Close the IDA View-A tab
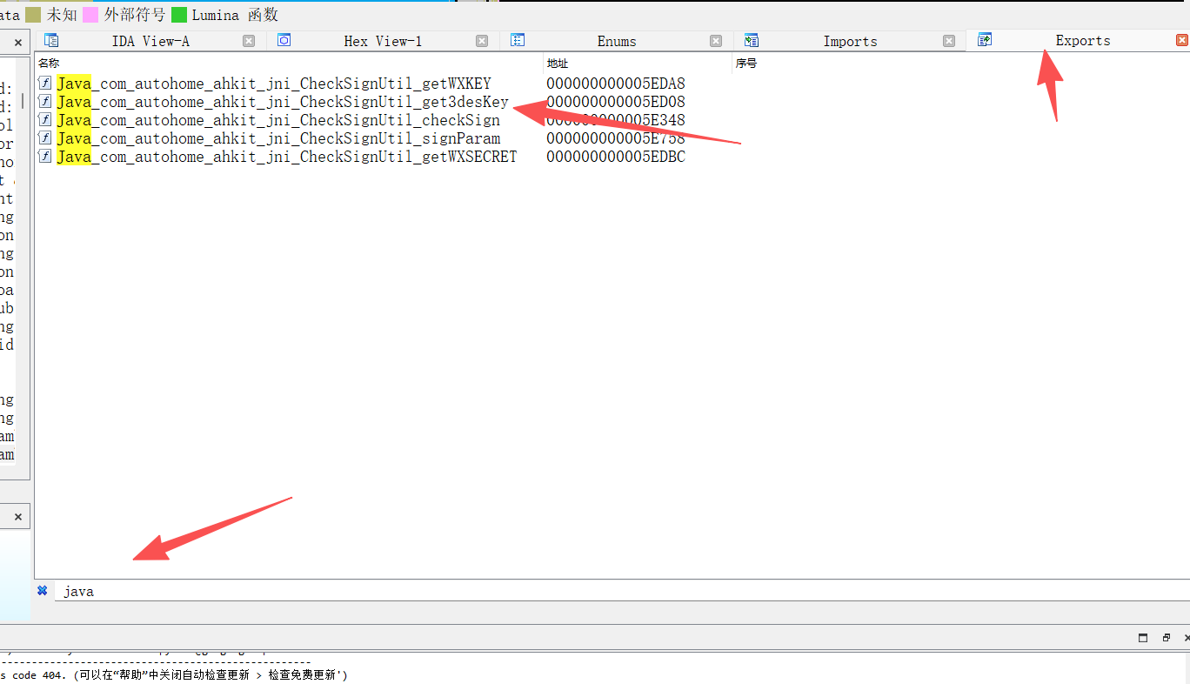The width and height of the screenshot is (1190, 684). pyautogui.click(x=249, y=41)
